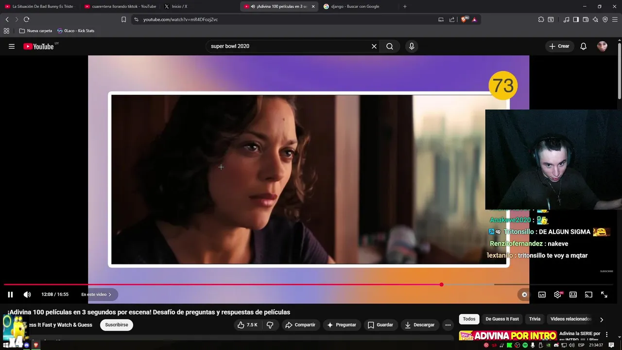
Task: Pause the video with the pause button
Action: click(x=10, y=295)
